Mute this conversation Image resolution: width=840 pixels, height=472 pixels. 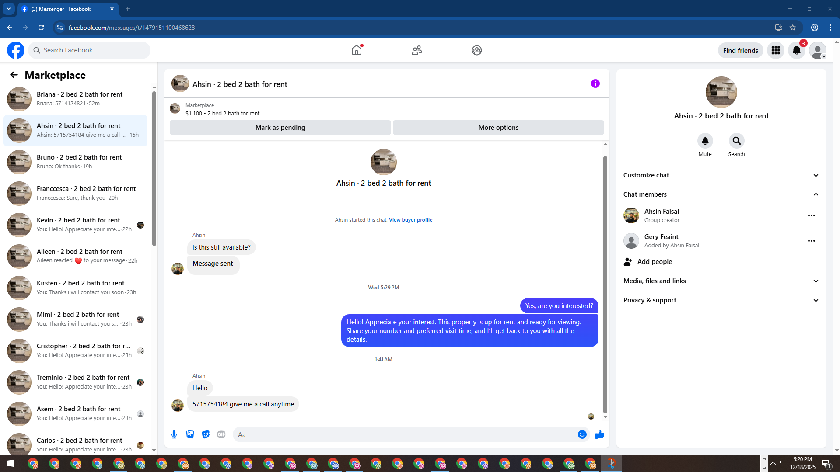705,141
